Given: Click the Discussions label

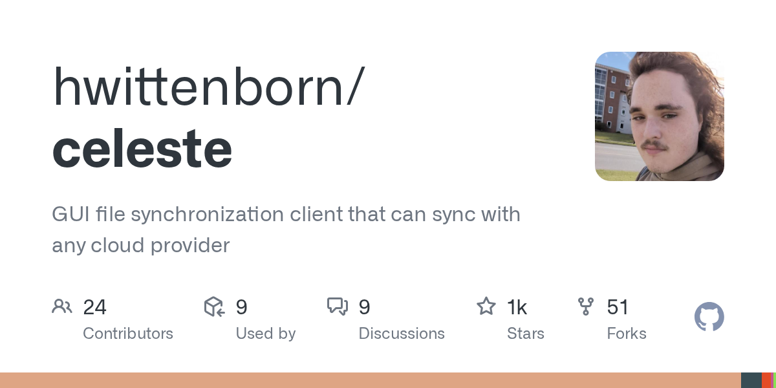Looking at the screenshot, I should [402, 334].
